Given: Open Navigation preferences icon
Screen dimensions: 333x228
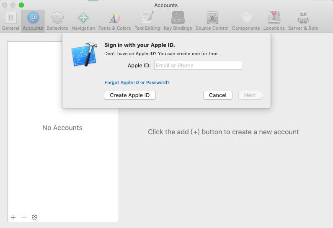Looking at the screenshot, I should tap(83, 18).
